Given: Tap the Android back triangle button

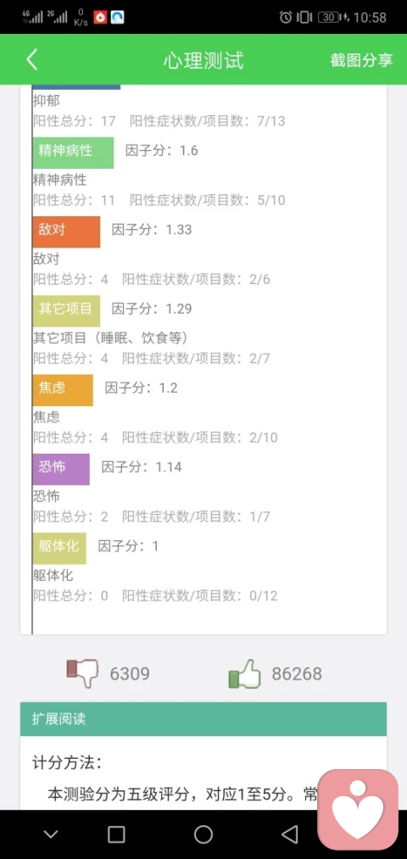Looking at the screenshot, I should pyautogui.click(x=290, y=834).
